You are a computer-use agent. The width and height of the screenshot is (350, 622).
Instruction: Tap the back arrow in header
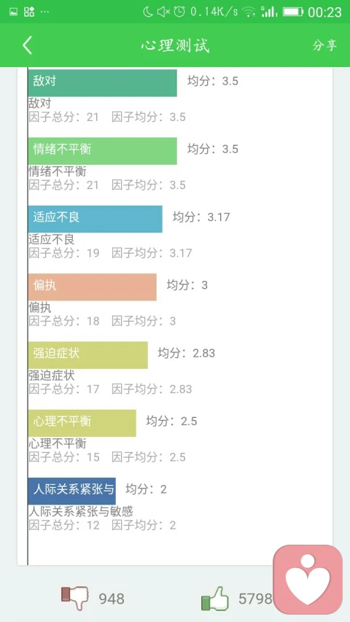click(27, 46)
